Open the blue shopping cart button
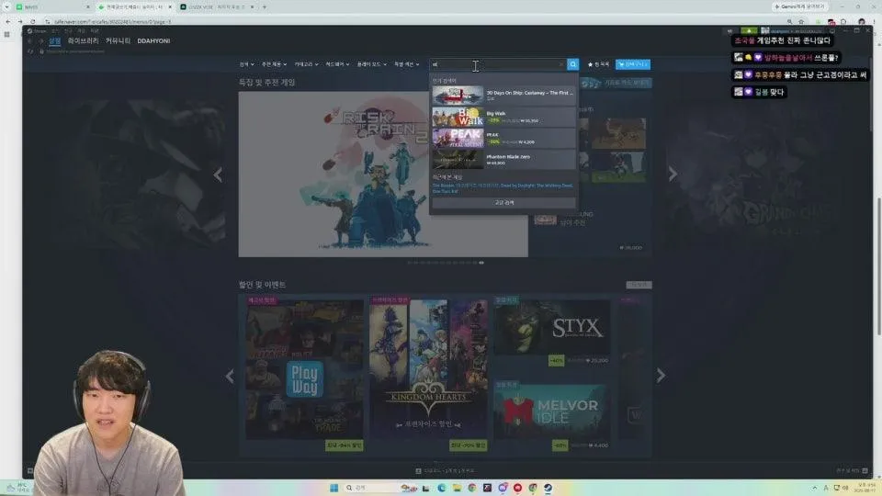This screenshot has height=496, width=882. pyautogui.click(x=633, y=64)
